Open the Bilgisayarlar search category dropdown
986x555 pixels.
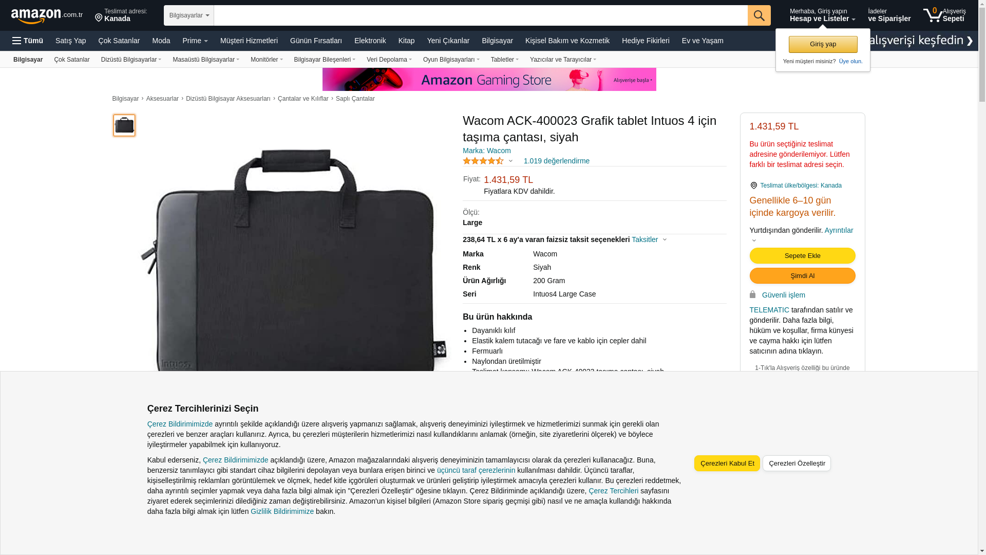pyautogui.click(x=189, y=15)
